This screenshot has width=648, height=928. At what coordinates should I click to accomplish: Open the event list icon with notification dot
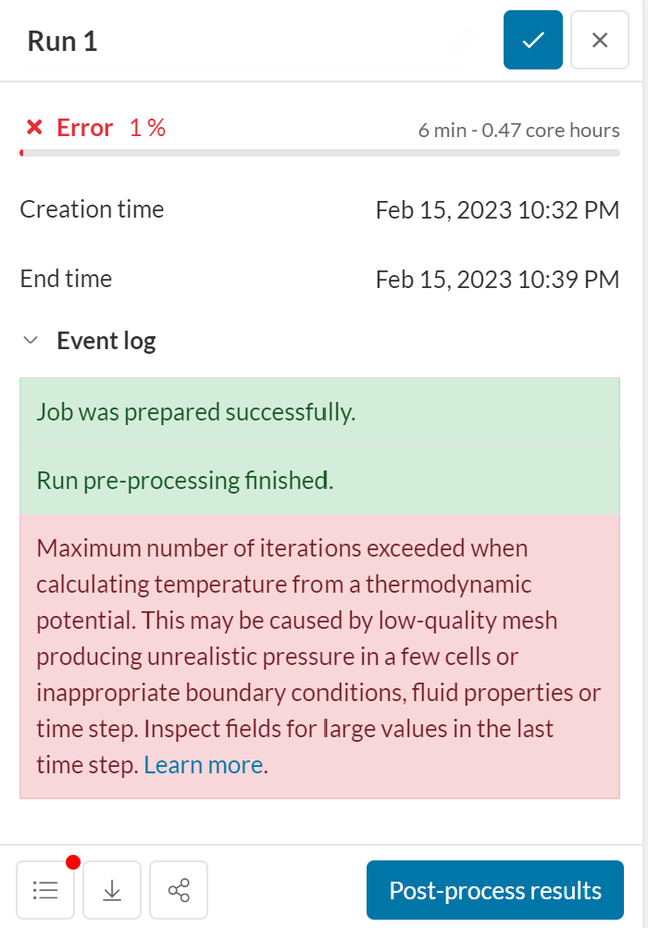pyautogui.click(x=44, y=890)
